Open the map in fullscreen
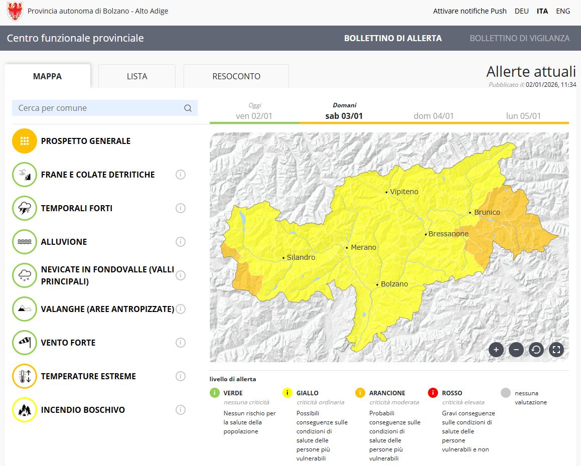The image size is (581, 466). click(556, 350)
